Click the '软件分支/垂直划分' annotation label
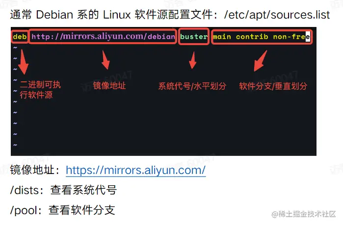343x225 pixels. pyautogui.click(x=273, y=86)
